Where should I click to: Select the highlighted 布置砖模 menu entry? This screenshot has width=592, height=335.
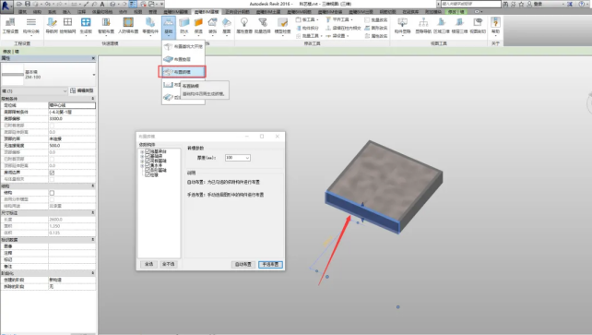click(183, 72)
